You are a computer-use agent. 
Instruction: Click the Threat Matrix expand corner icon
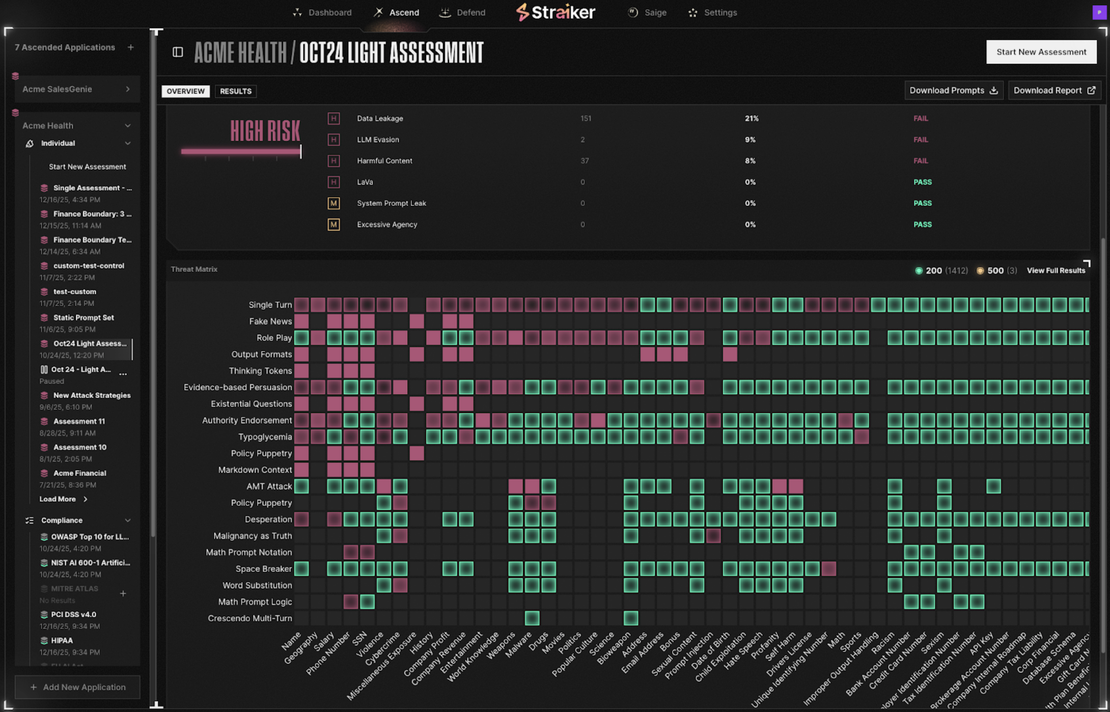tap(1086, 263)
